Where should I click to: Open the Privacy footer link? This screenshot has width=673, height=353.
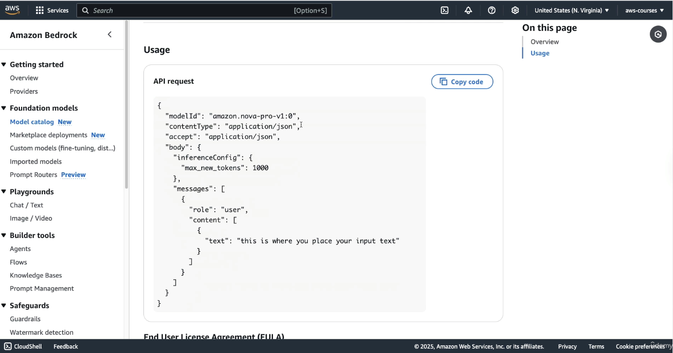point(567,346)
